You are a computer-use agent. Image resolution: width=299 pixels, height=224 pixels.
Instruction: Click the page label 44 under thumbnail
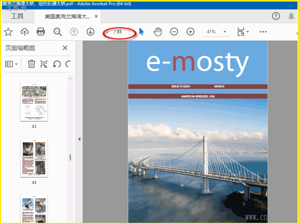point(34,183)
